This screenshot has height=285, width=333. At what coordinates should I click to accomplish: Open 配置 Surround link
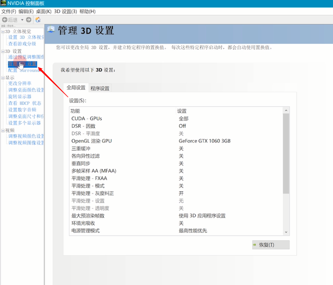click(24, 70)
